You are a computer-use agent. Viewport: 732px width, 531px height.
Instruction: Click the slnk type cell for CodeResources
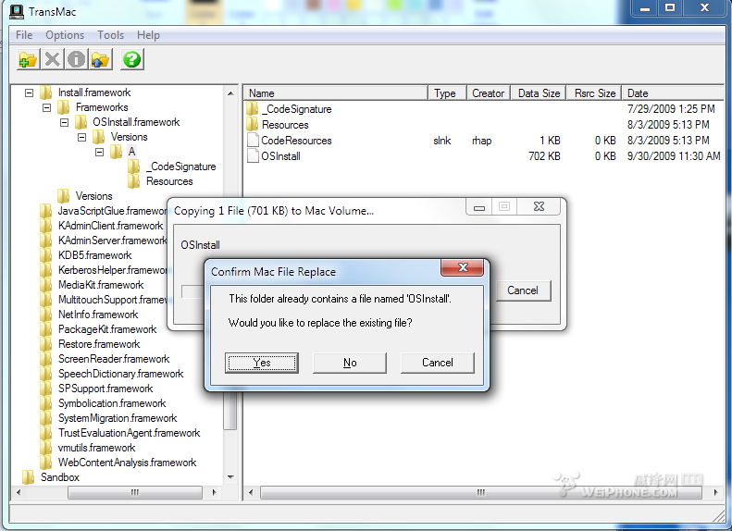pyautogui.click(x=442, y=141)
